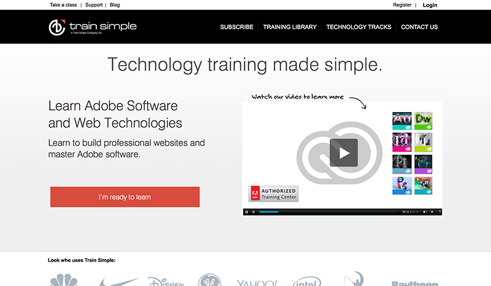Go to Technology Tracks
This screenshot has height=286, width=491.
[358, 27]
